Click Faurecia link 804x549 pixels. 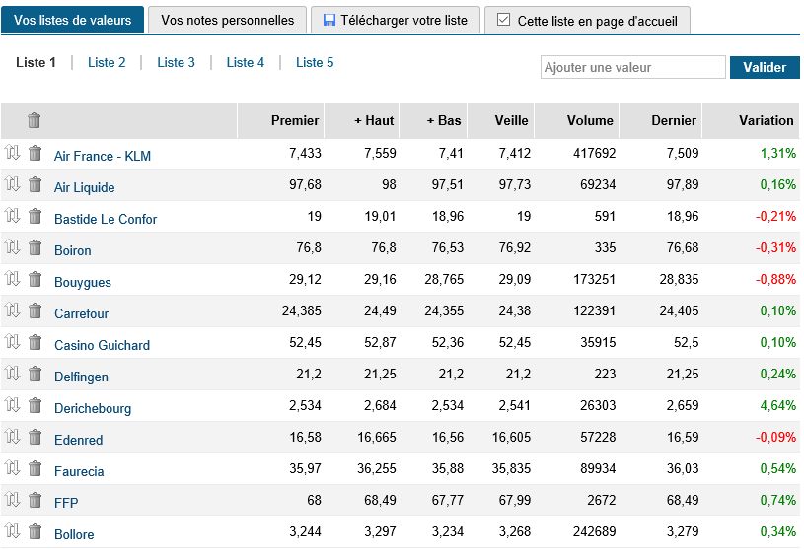tap(79, 471)
